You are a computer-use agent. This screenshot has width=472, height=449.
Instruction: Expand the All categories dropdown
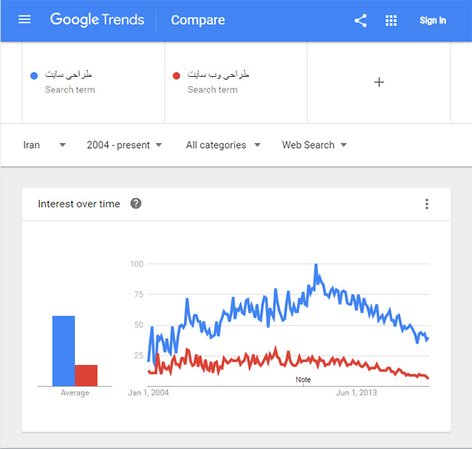click(x=223, y=145)
